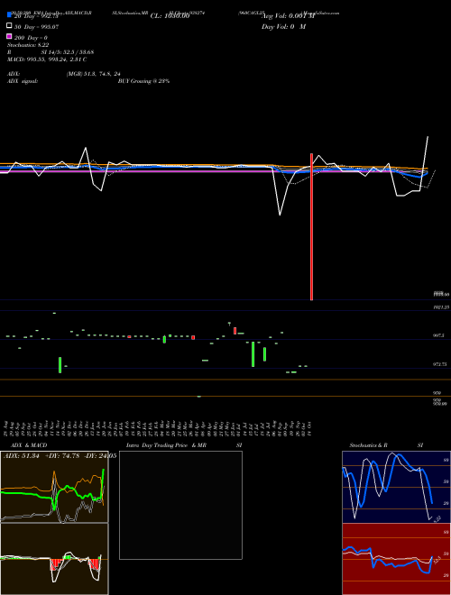Click the 'SI 14/3: 52.5 / 53.68' reading
Image resolution: width=451 pixels, height=595 pixels.
68,52
